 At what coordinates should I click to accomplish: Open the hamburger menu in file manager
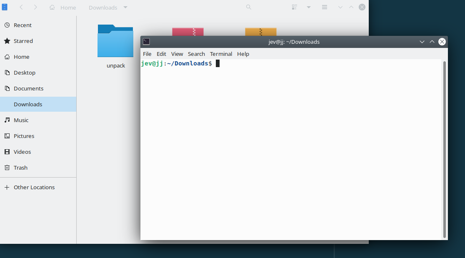click(x=325, y=7)
